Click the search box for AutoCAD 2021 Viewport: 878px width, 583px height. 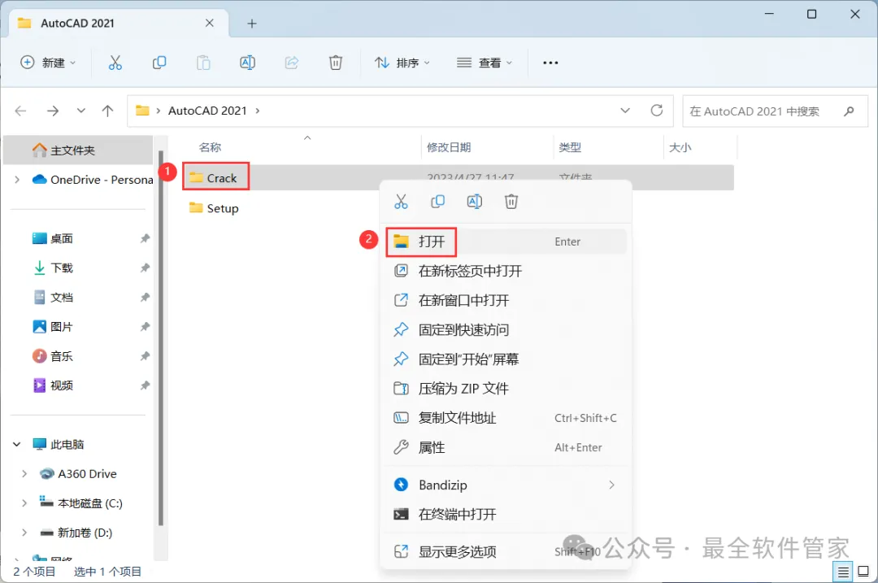tap(775, 111)
